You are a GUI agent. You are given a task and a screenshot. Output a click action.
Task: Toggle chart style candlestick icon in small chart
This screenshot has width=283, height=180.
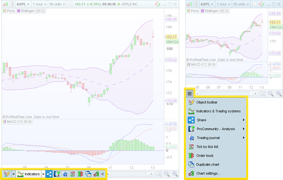click(x=189, y=4)
